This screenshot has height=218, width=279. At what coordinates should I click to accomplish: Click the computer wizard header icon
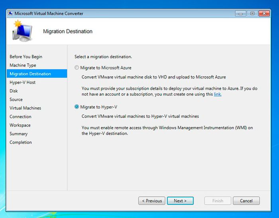click(22, 31)
